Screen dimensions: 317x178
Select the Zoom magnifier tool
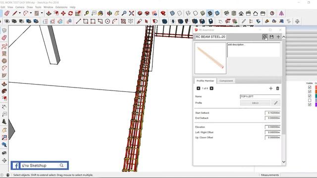click(x=124, y=13)
